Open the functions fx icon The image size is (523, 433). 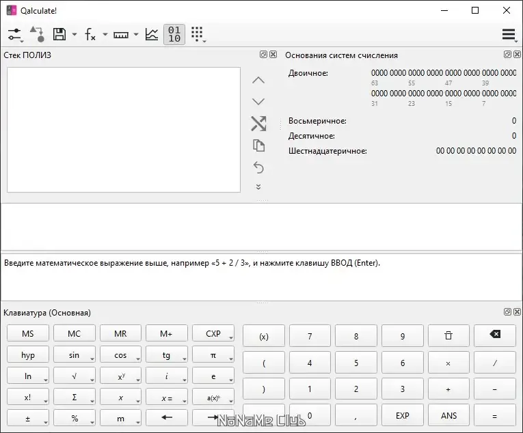[x=90, y=34]
